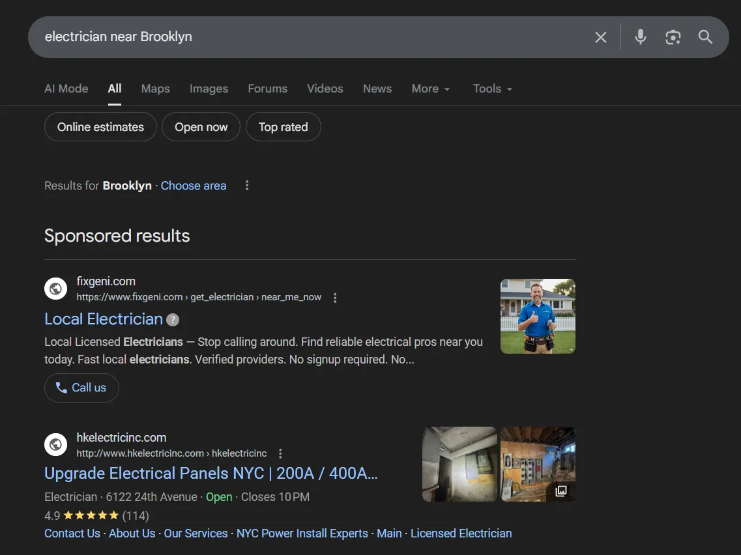Image resolution: width=741 pixels, height=555 pixels.
Task: Expand the Tools dropdown
Action: [x=493, y=89]
